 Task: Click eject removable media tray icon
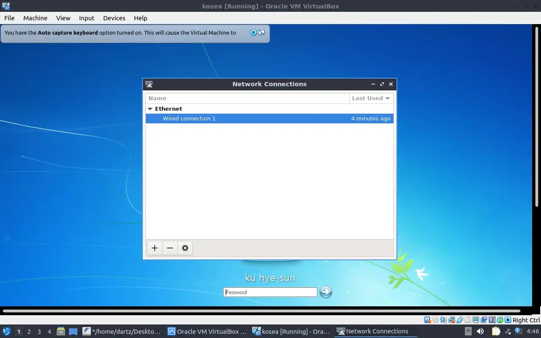click(468, 331)
